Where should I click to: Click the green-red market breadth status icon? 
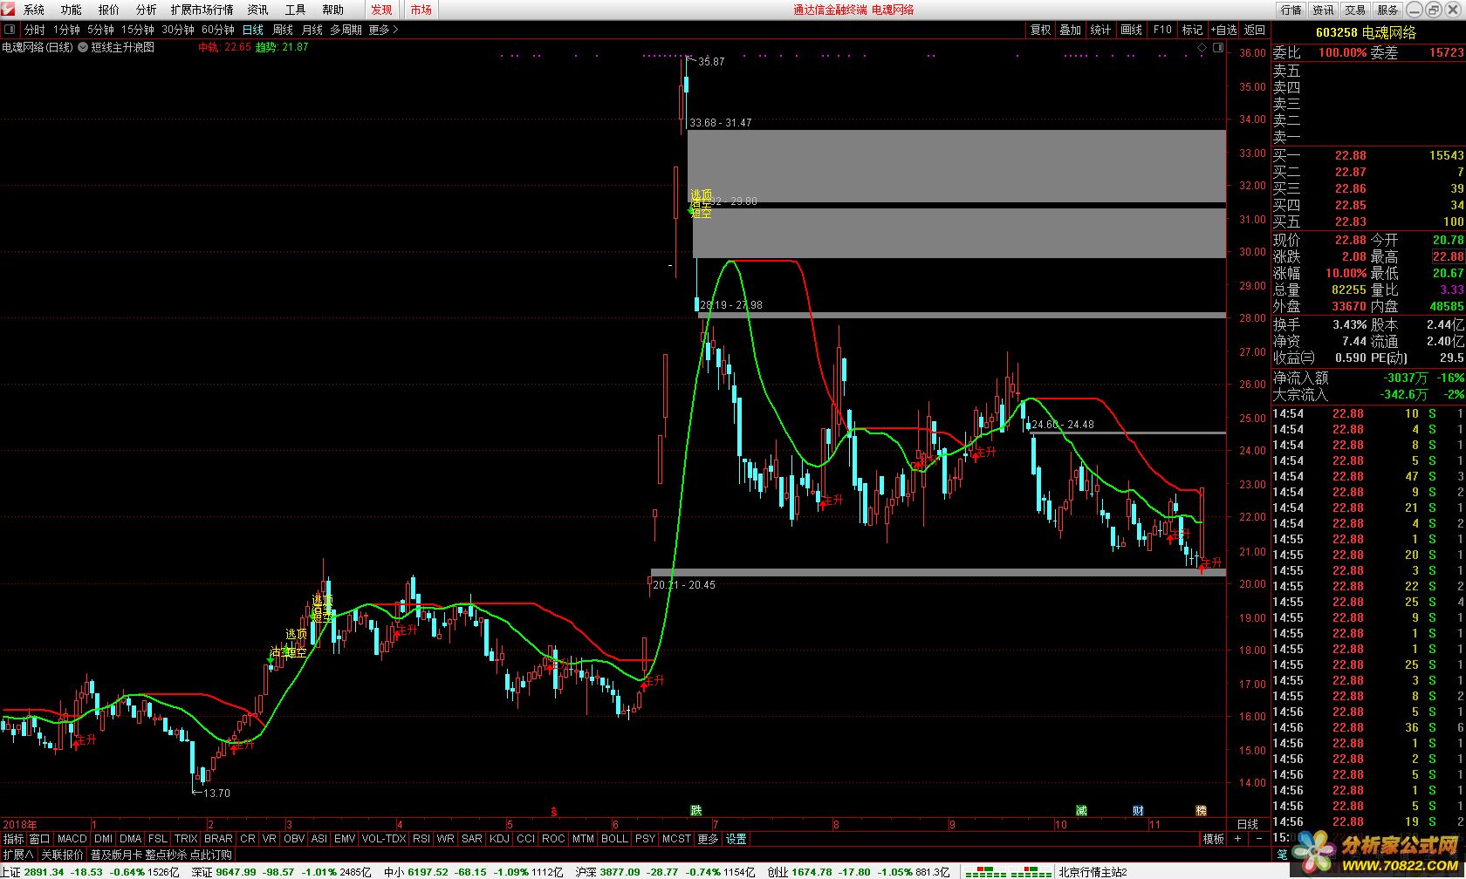tap(1008, 871)
